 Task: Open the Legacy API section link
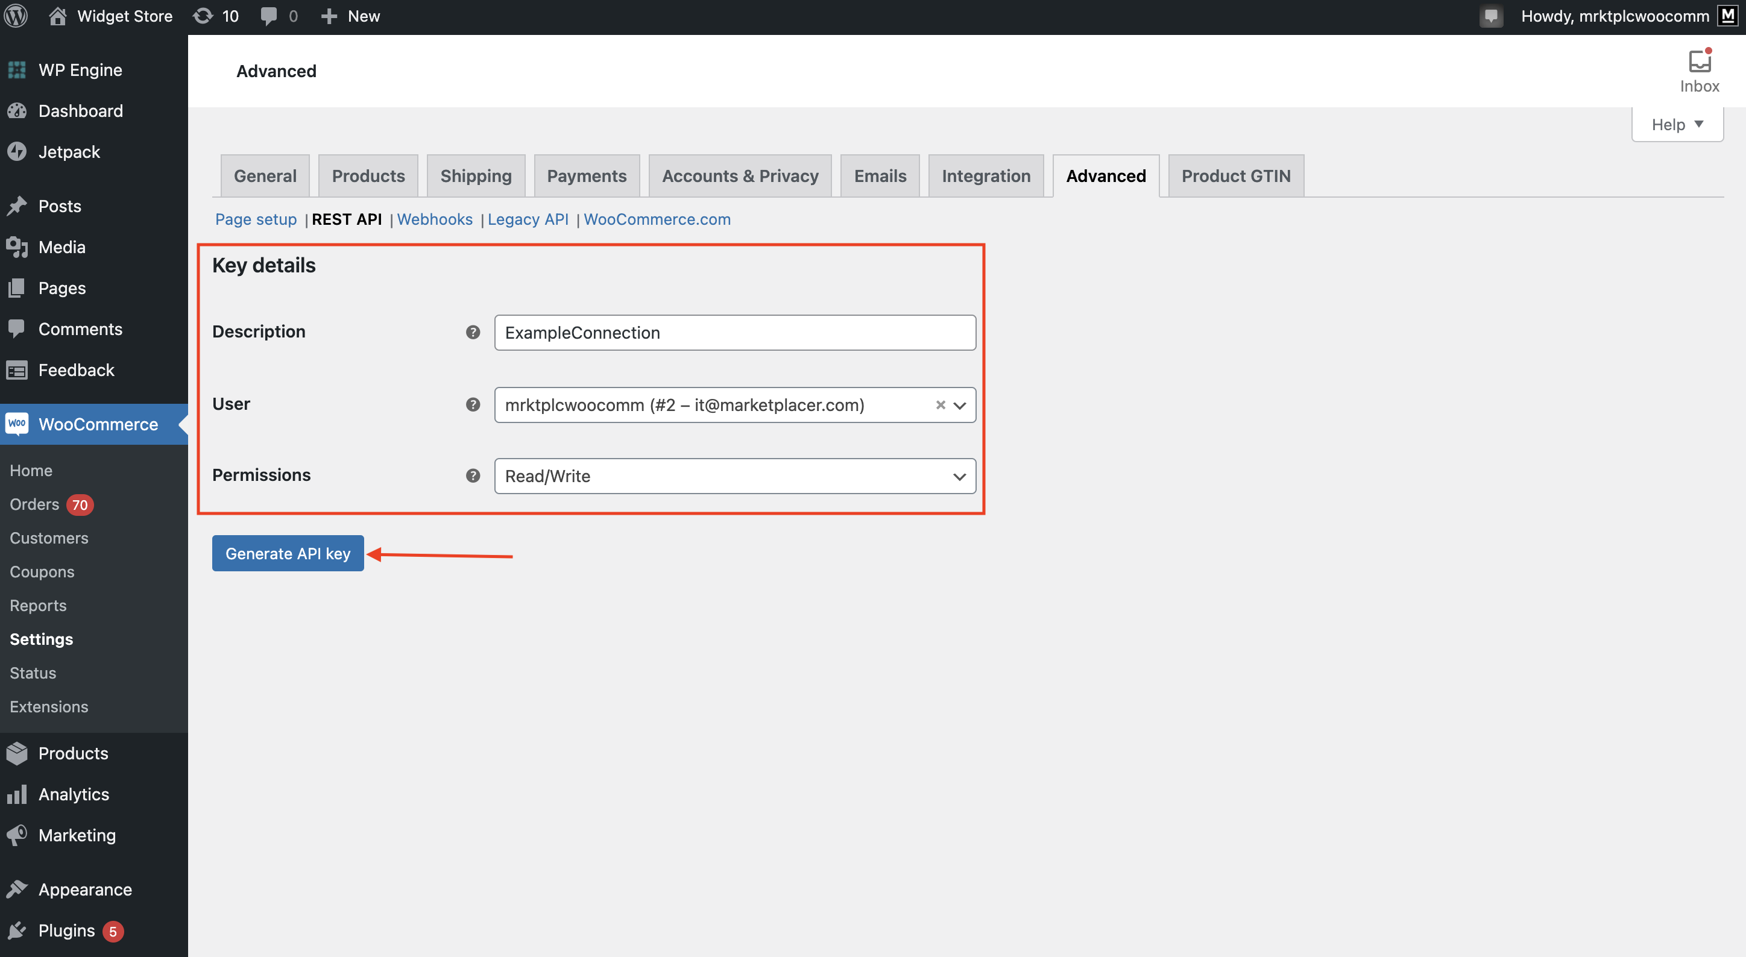click(528, 219)
